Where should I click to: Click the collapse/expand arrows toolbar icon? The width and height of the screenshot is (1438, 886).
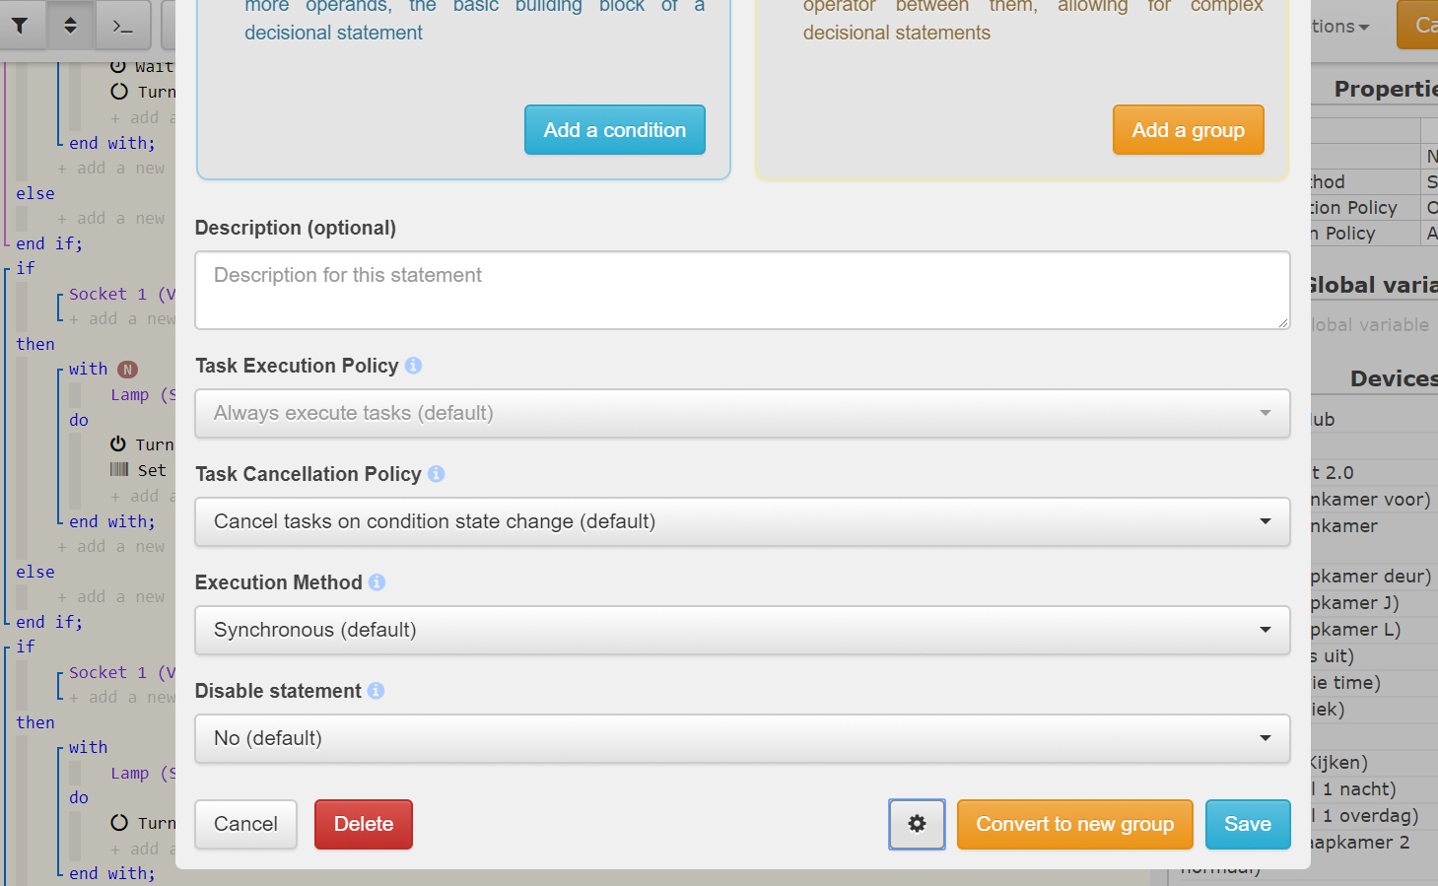tap(70, 26)
